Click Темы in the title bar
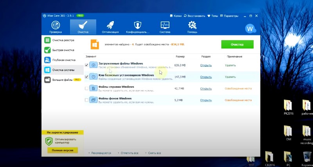This screenshot has height=167, width=313. pos(213,16)
